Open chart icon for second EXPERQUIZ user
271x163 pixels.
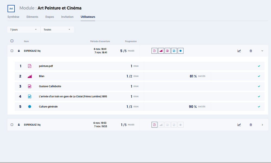239,125
